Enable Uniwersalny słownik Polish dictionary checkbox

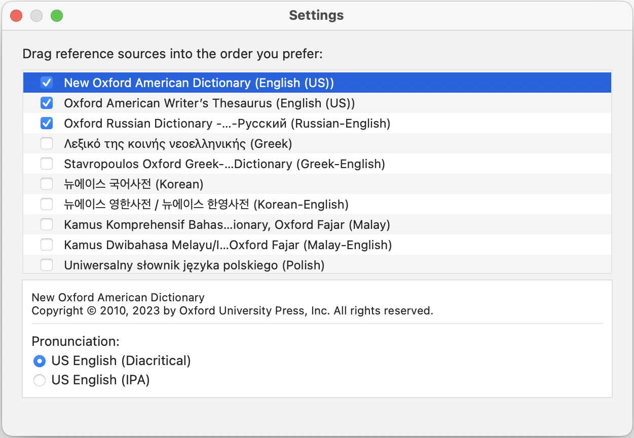click(47, 265)
